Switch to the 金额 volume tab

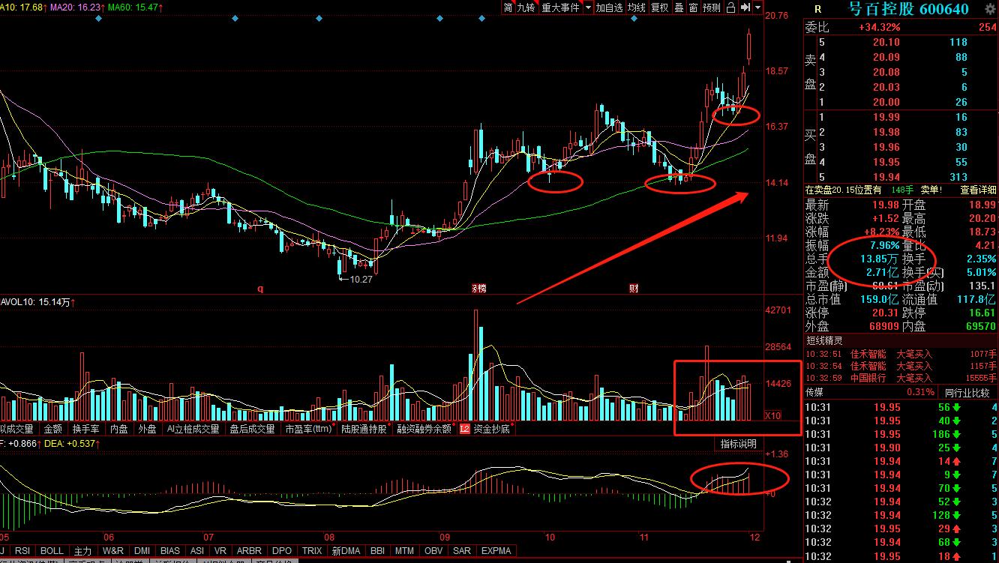[53, 430]
